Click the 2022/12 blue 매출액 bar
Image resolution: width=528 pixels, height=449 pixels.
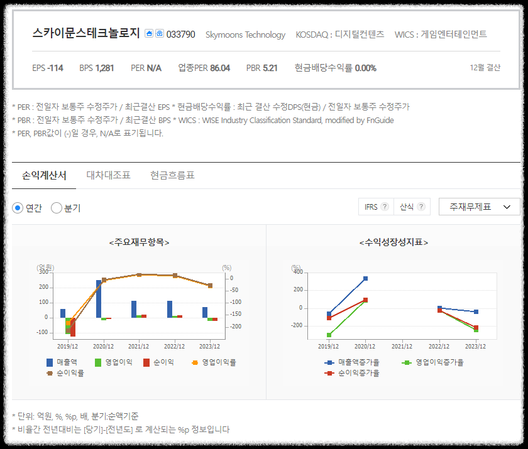[170, 310]
